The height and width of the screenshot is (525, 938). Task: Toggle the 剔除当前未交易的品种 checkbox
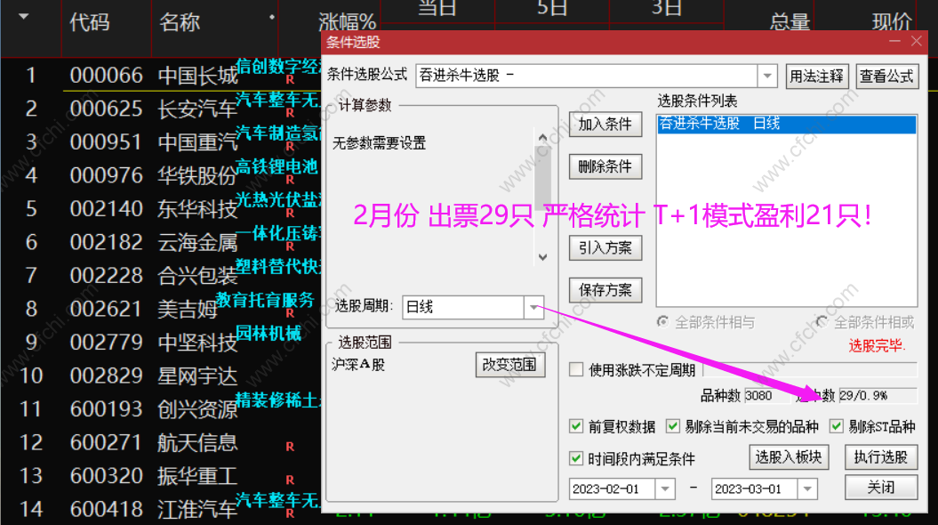tap(673, 426)
